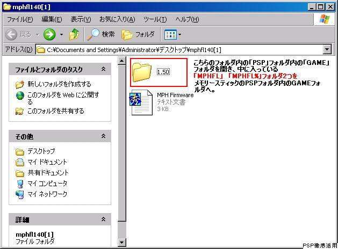Open the Views dropdown arrow
Screen dimensions: 338x249
point(179,34)
